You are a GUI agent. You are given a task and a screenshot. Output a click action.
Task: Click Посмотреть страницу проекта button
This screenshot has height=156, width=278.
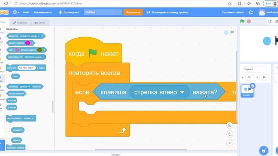[x=168, y=13]
